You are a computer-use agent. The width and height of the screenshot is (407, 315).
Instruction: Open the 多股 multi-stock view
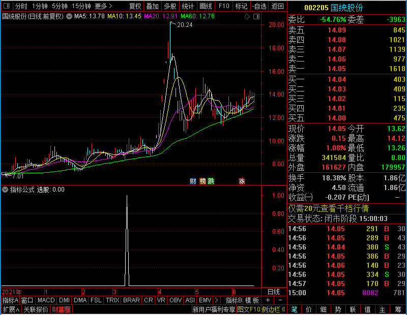(x=170, y=6)
